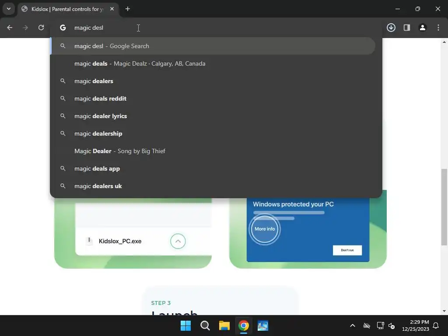Reload the current page
Viewport: 448px width, 336px height.
(41, 28)
